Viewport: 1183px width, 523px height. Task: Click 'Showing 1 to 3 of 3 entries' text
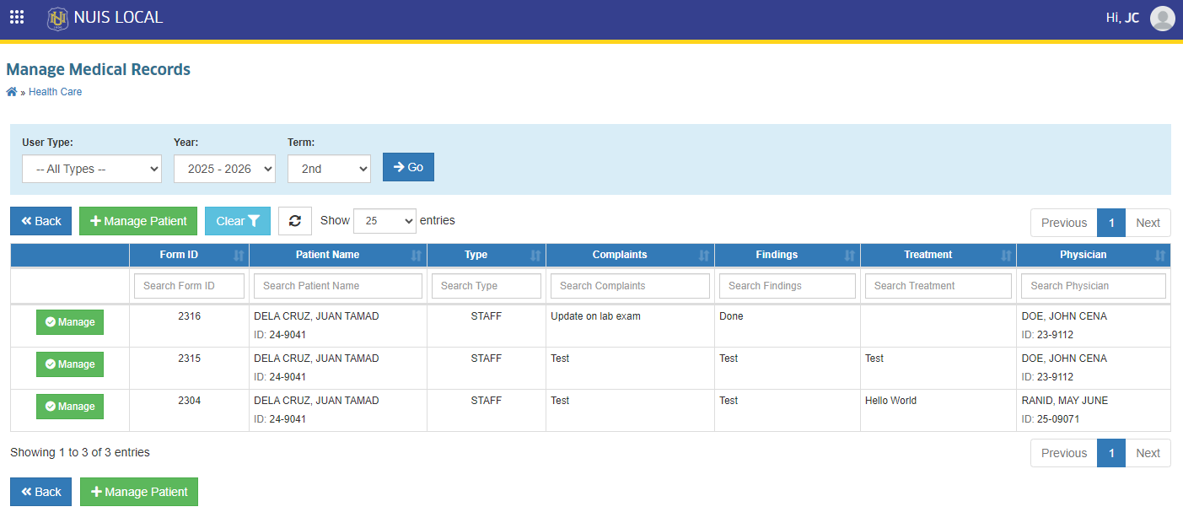click(80, 452)
